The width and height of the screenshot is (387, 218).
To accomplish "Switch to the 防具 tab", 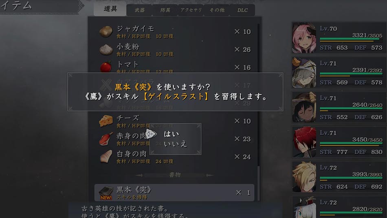I will [165, 10].
